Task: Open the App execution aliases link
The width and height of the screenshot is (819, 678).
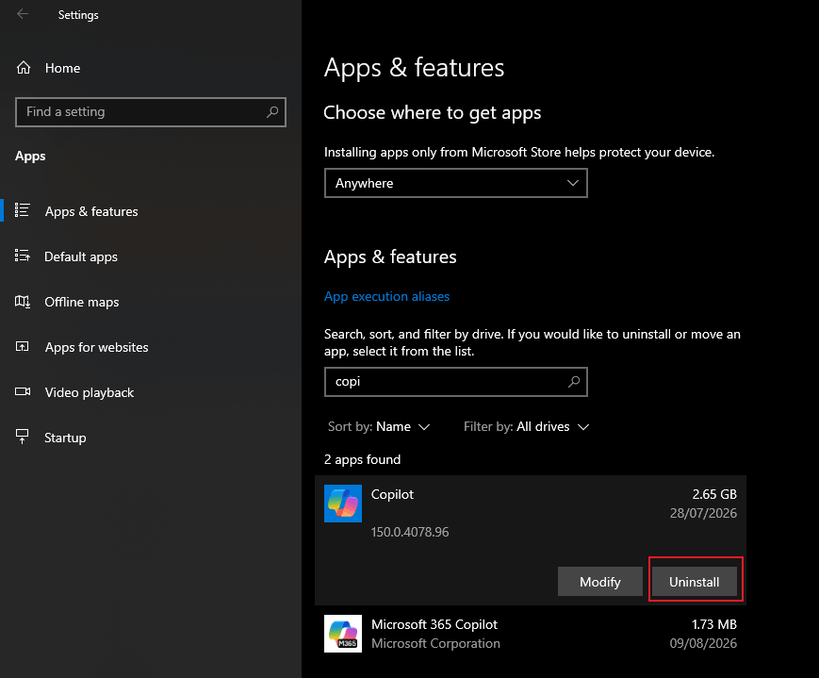Action: pos(386,296)
